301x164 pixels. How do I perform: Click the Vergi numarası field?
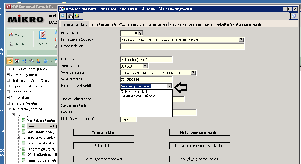146,79
